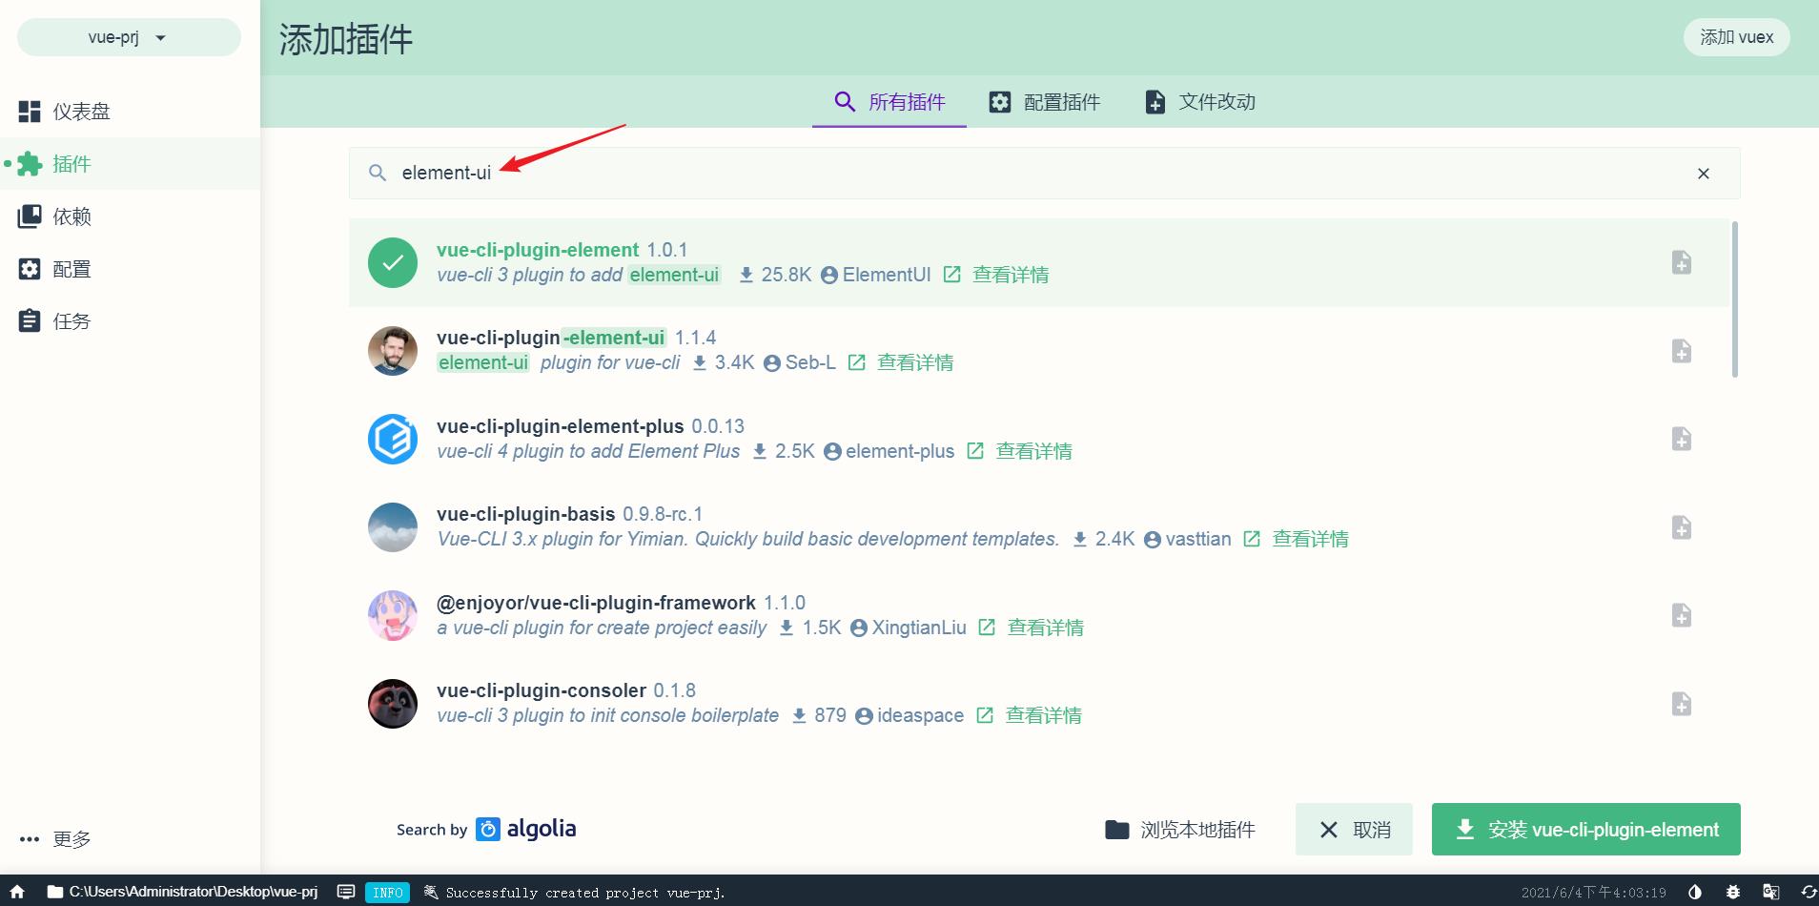The height and width of the screenshot is (906, 1819).
Task: Click the Successfully created project message
Action: (585, 893)
